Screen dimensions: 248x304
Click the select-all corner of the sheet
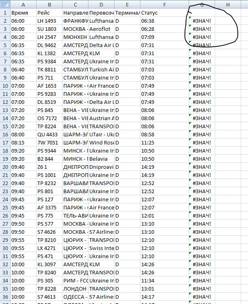[x=4, y=4]
